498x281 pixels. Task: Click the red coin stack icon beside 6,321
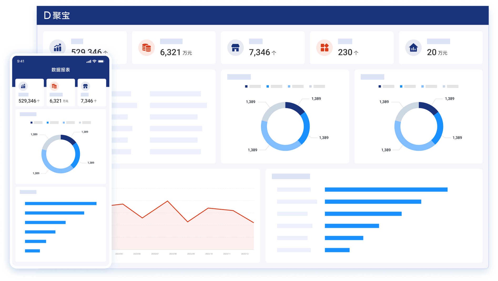coord(146,48)
